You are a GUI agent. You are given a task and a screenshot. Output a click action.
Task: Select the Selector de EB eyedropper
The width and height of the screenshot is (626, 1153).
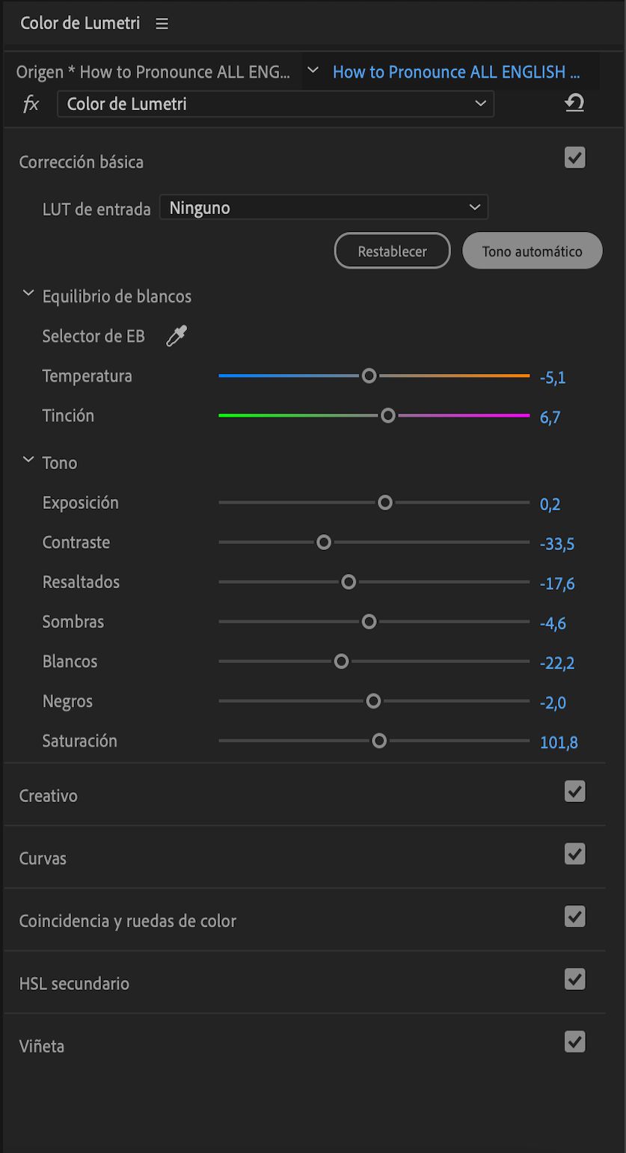(176, 336)
